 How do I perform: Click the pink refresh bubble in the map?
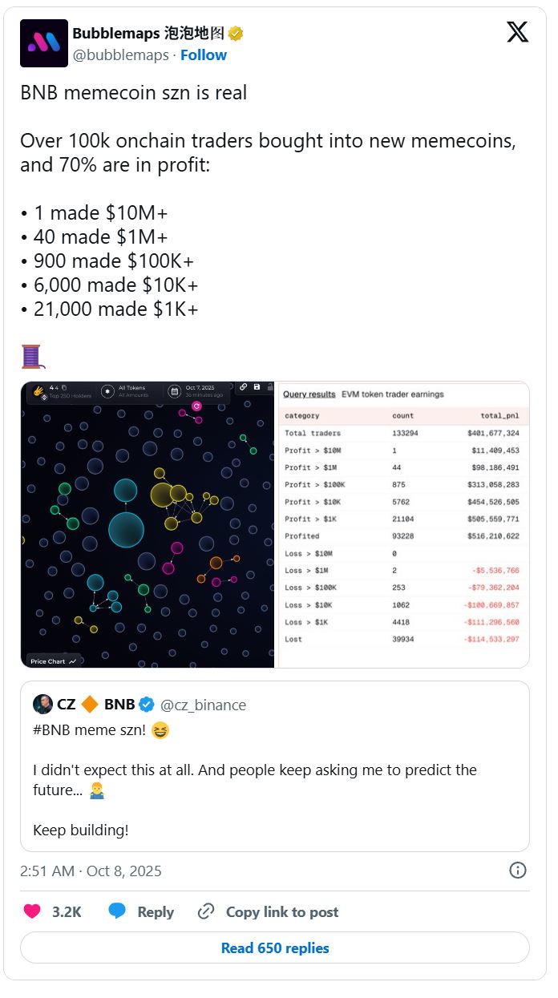point(196,406)
